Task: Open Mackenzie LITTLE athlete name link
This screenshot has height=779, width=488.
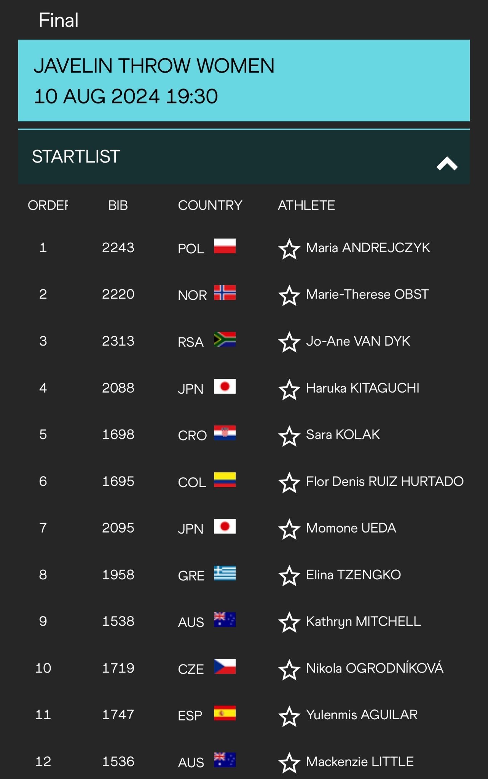Action: (x=360, y=762)
